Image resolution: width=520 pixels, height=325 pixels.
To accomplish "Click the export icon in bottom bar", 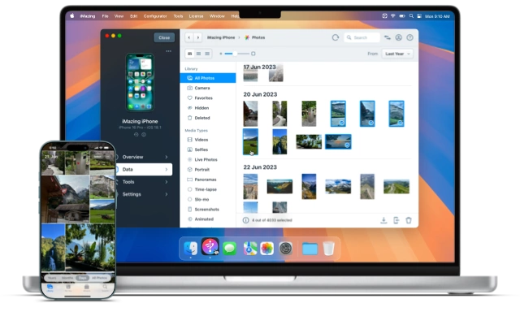I will [x=396, y=220].
